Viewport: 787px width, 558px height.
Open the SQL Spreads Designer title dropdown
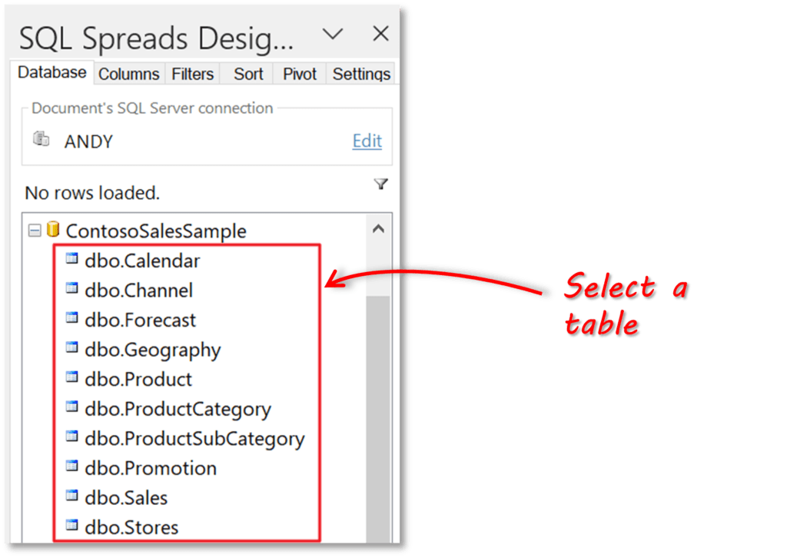[334, 35]
